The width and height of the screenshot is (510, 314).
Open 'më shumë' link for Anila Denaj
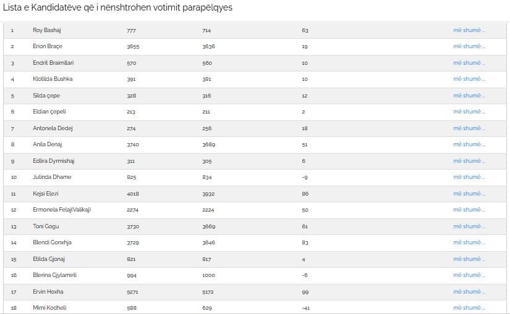point(469,144)
